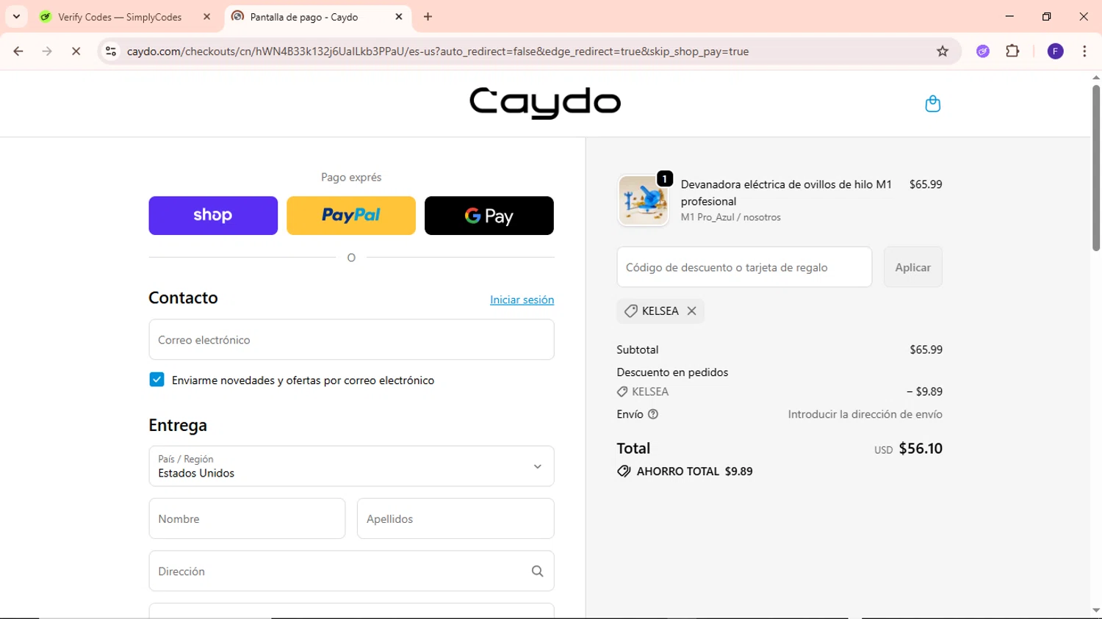1102x619 pixels.
Task: Pay with Google Pay button
Action: pyautogui.click(x=489, y=215)
